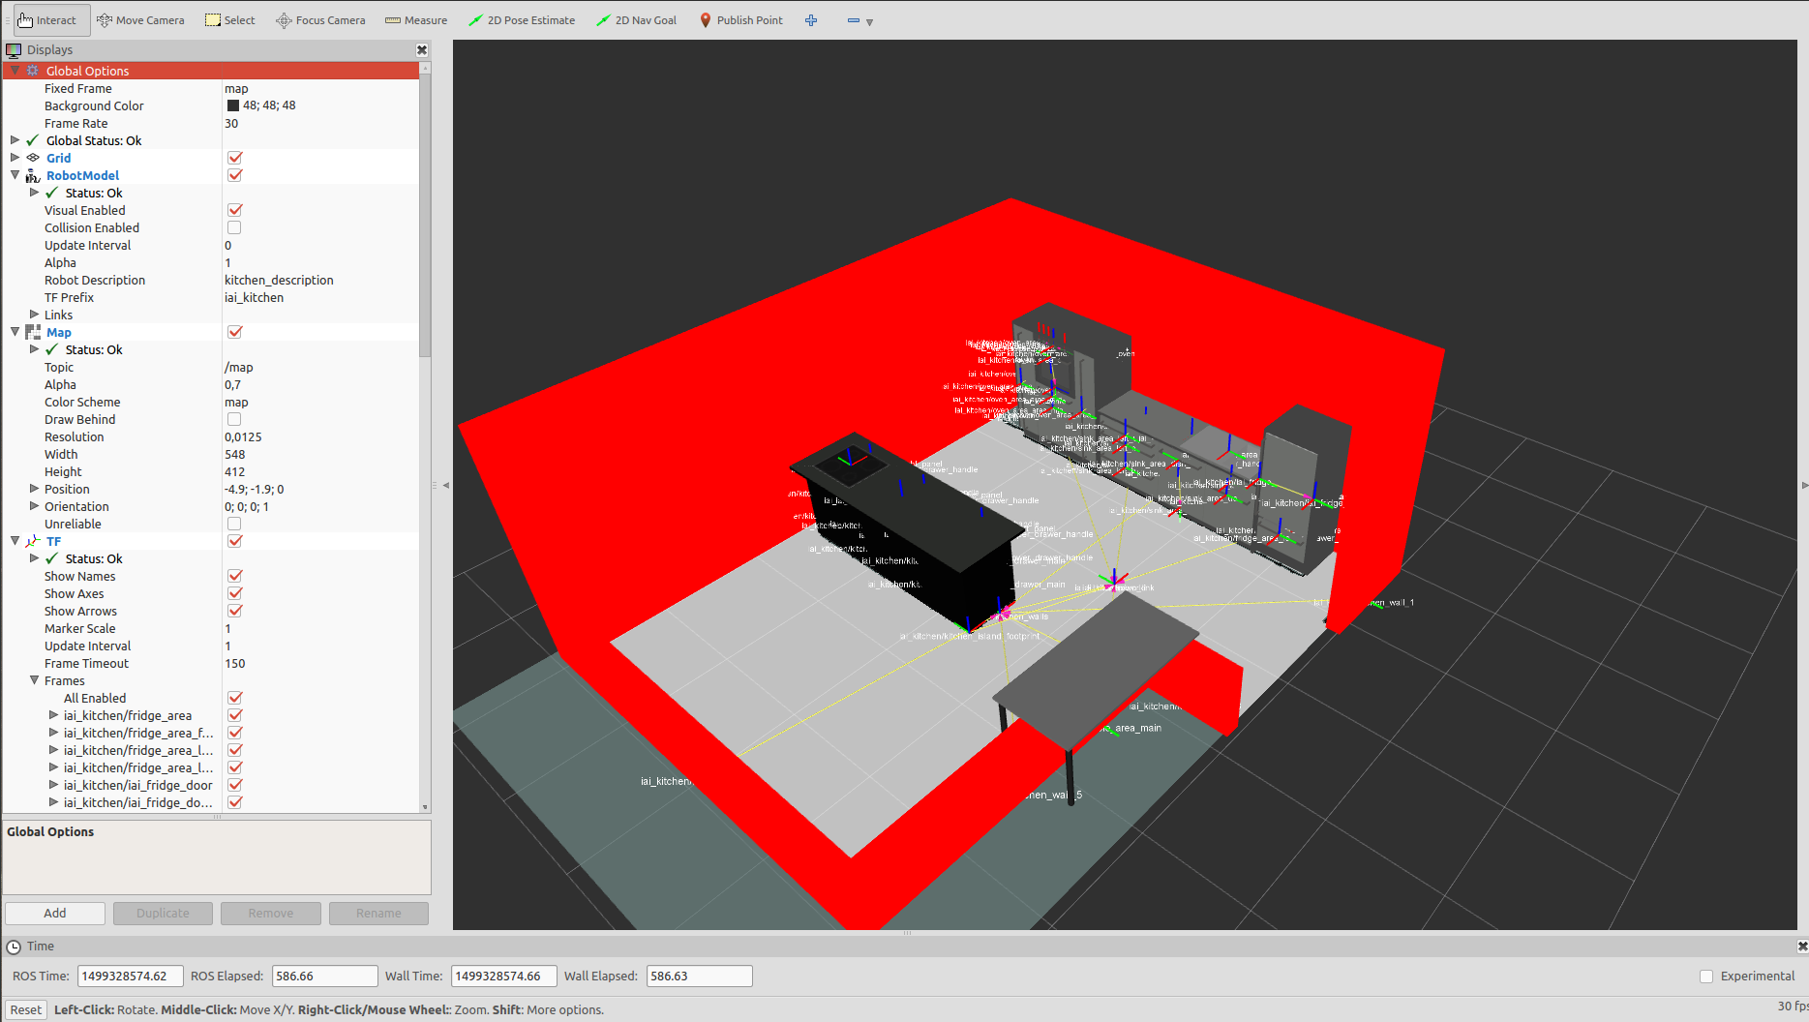
Task: Click the Displays panel vertical scrollbar
Action: (x=424, y=216)
